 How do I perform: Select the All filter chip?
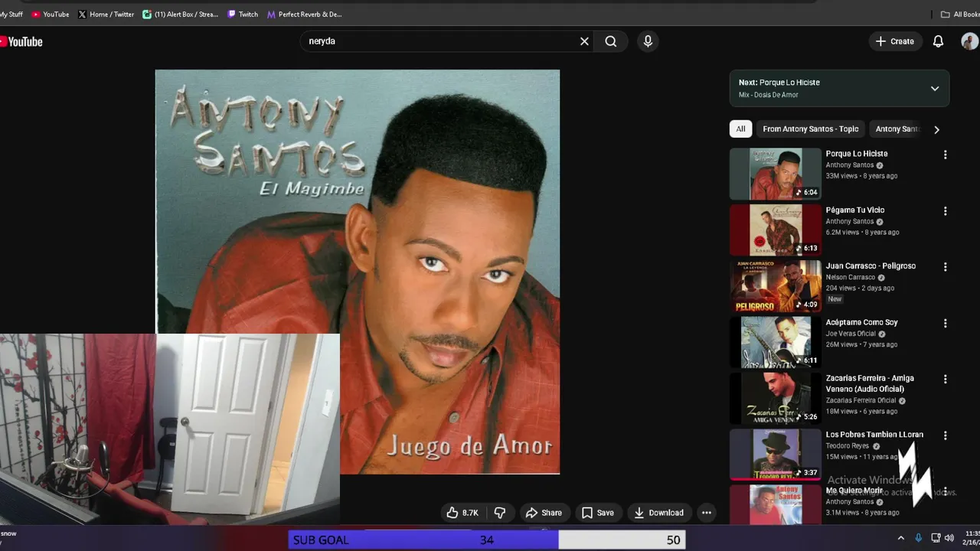(x=740, y=129)
